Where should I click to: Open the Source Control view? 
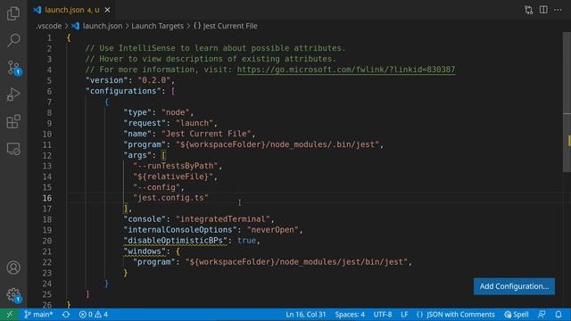pyautogui.click(x=13, y=68)
